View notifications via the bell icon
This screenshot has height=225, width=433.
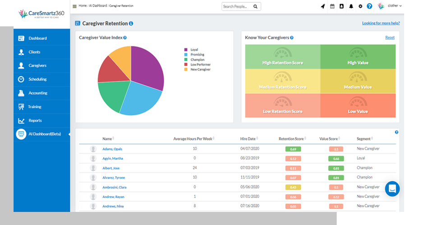(351, 6)
